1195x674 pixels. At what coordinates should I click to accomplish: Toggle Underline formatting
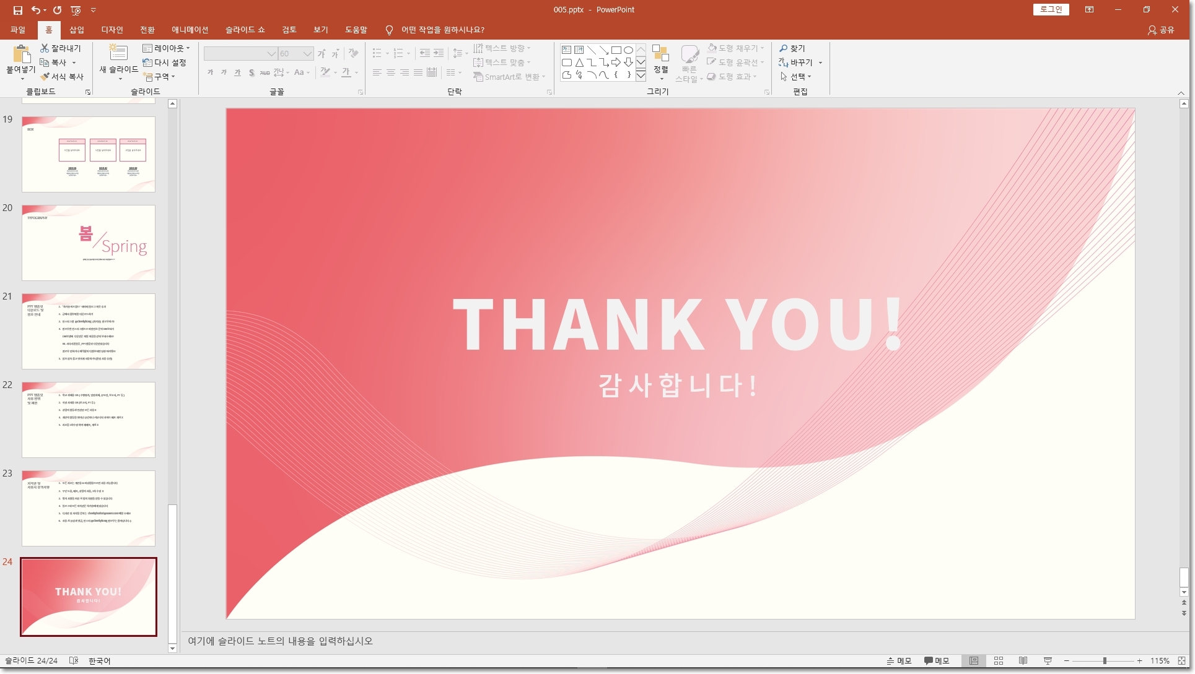point(237,72)
